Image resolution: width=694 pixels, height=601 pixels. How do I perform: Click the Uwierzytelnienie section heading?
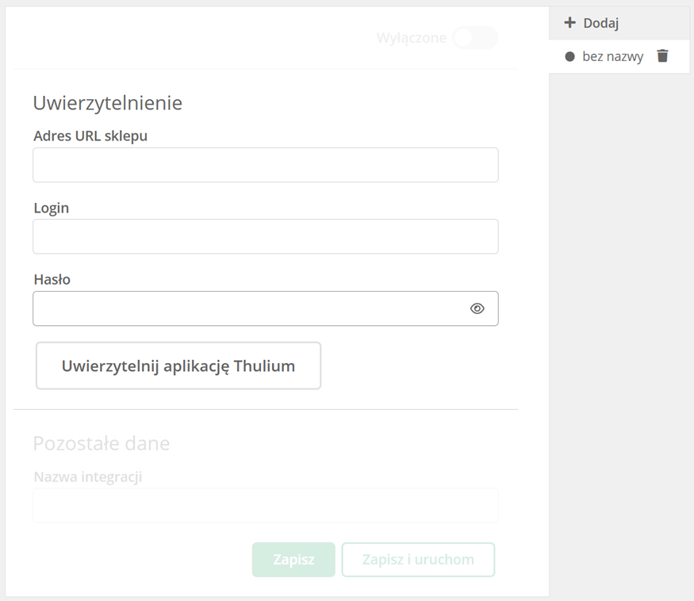108,103
